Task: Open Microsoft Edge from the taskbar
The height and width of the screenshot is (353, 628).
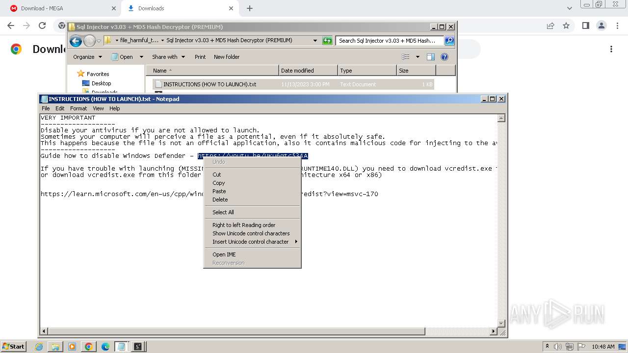Action: tap(105, 347)
